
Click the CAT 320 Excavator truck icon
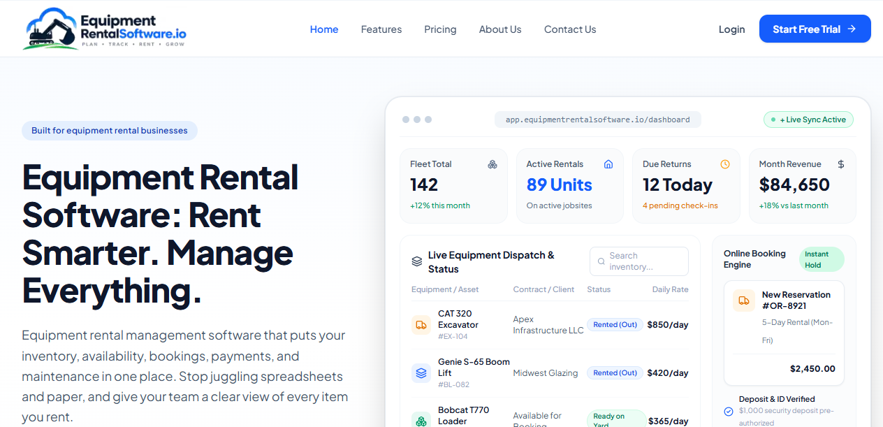click(421, 325)
